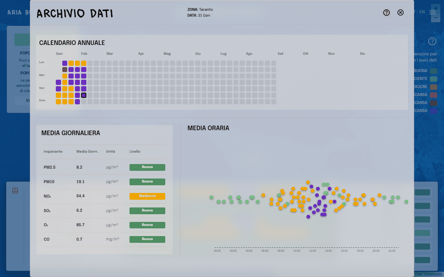Click the 12:00 tick on the hourly chart axis

tap(313, 251)
